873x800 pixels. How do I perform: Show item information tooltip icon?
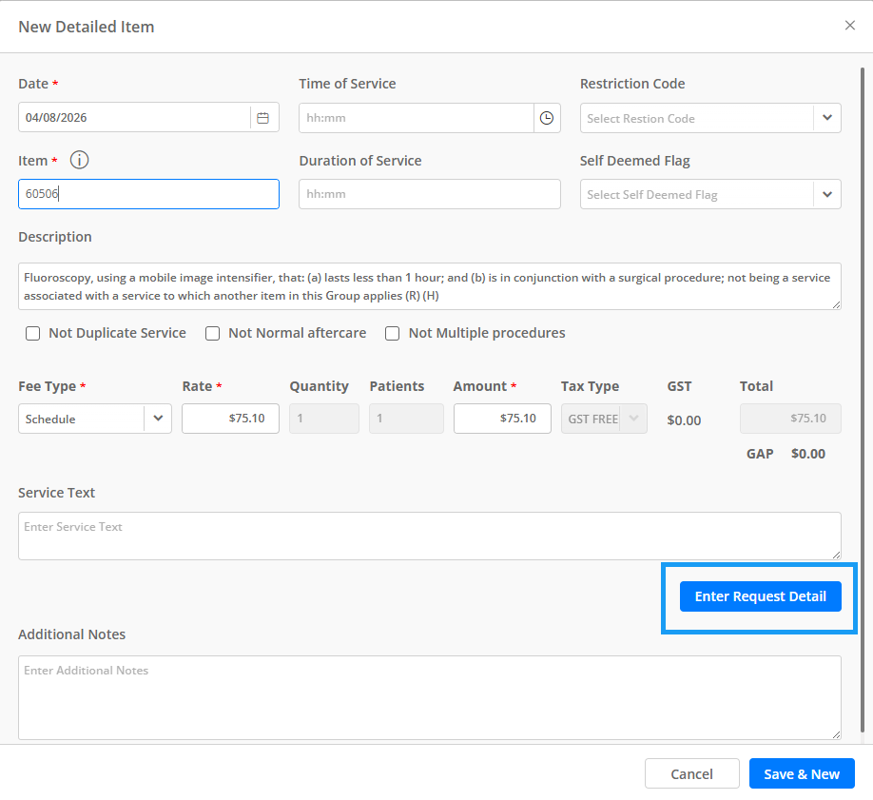pyautogui.click(x=79, y=161)
